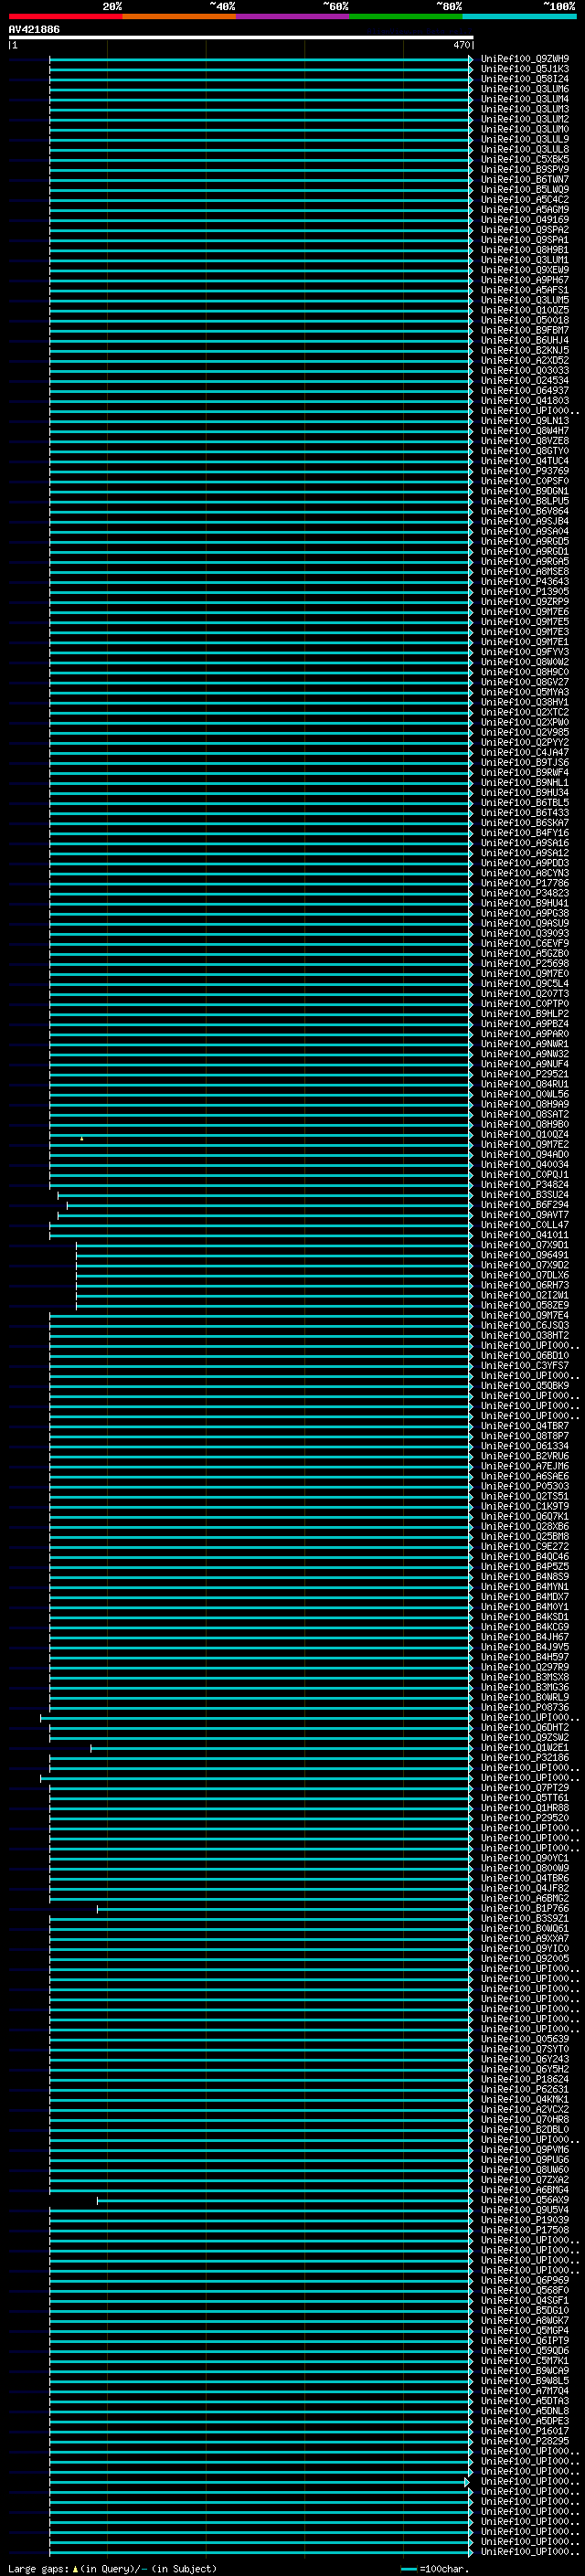Click the white query sequence bar
The image size is (585, 2576).
[x=241, y=37]
